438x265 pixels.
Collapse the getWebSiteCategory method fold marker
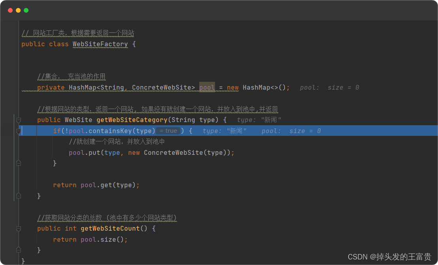pyautogui.click(x=19, y=120)
